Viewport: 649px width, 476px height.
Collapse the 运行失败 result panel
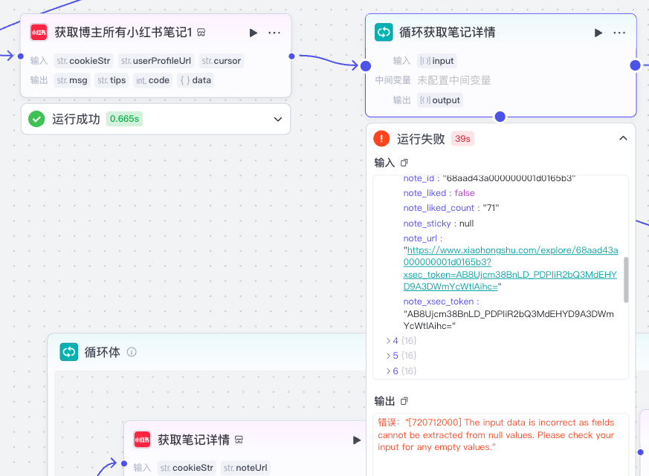click(x=623, y=138)
